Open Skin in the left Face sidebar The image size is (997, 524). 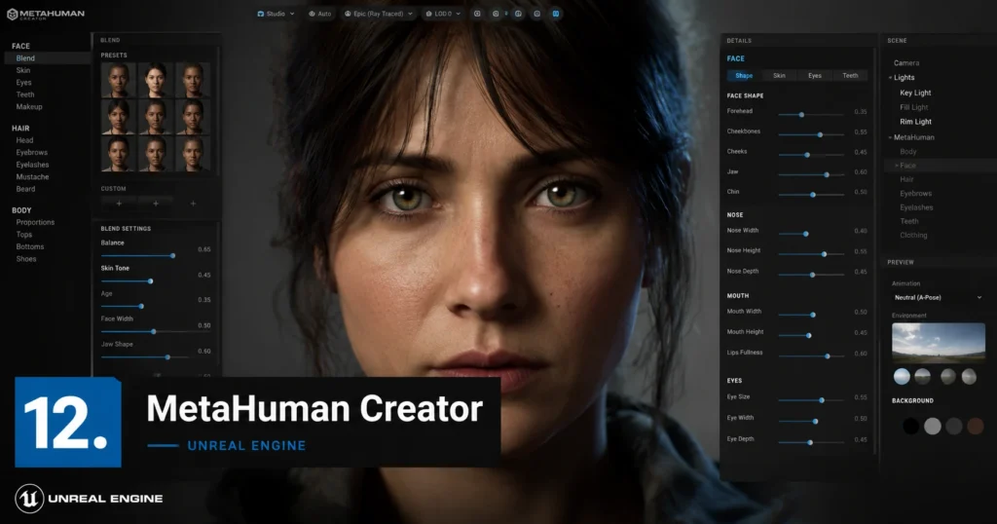[x=23, y=70]
